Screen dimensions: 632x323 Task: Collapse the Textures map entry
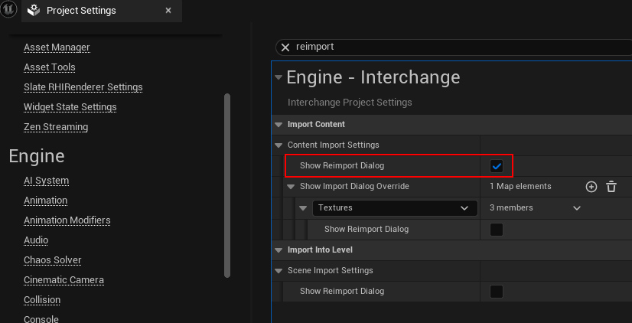tap(303, 208)
